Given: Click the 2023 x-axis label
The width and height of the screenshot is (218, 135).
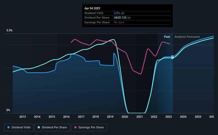Looking at the screenshot, I should point(169,117).
